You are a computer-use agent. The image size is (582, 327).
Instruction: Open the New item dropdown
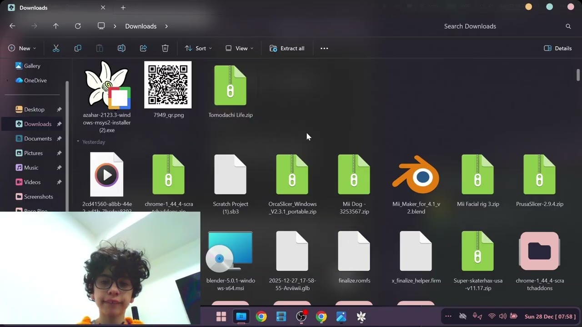click(x=22, y=48)
